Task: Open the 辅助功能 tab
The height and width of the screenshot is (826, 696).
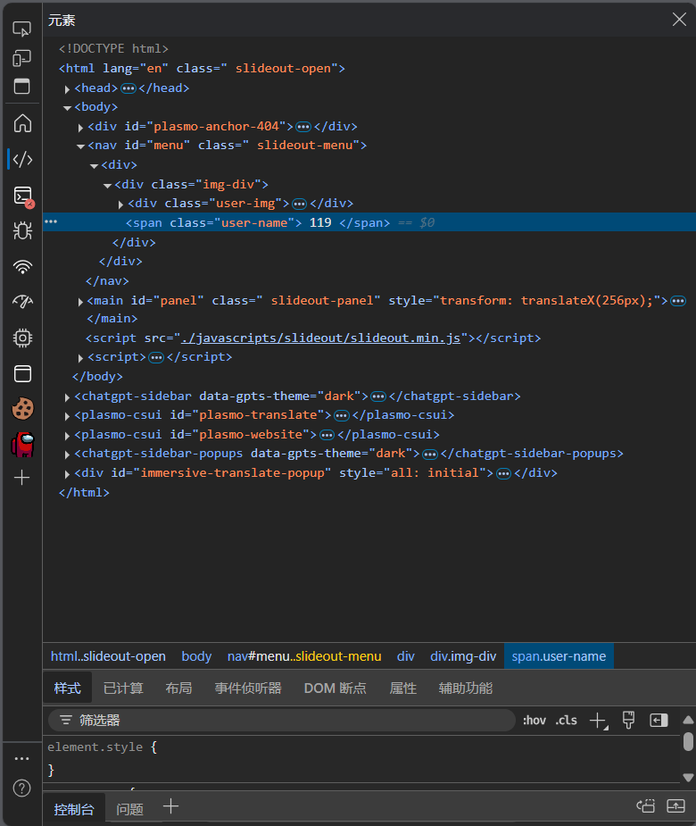Action: (x=466, y=688)
